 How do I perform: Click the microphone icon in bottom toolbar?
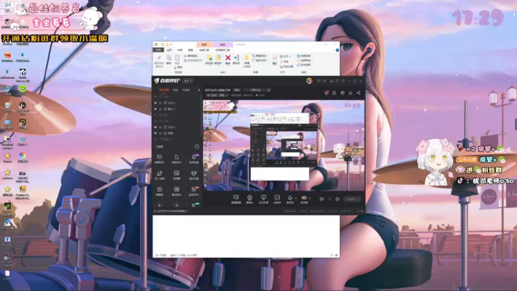(x=290, y=198)
